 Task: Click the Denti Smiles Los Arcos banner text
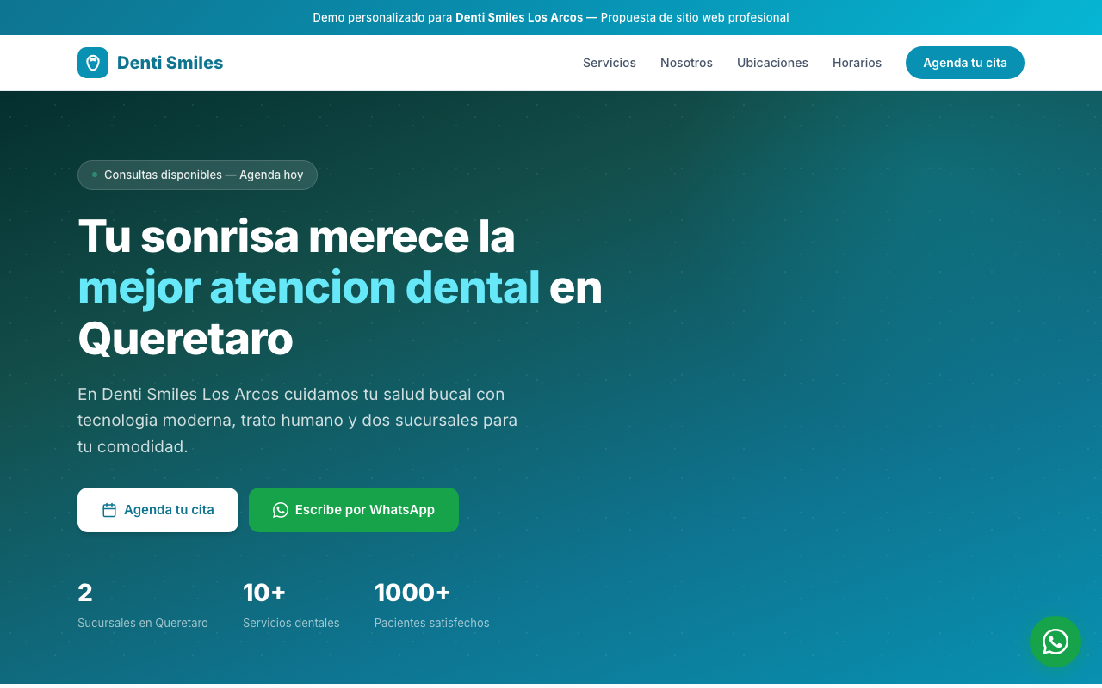519,17
